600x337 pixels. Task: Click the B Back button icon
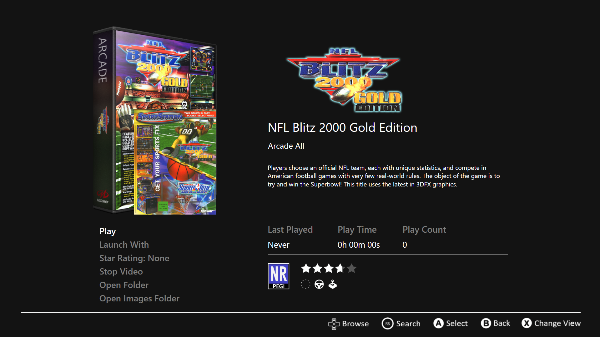(x=486, y=323)
